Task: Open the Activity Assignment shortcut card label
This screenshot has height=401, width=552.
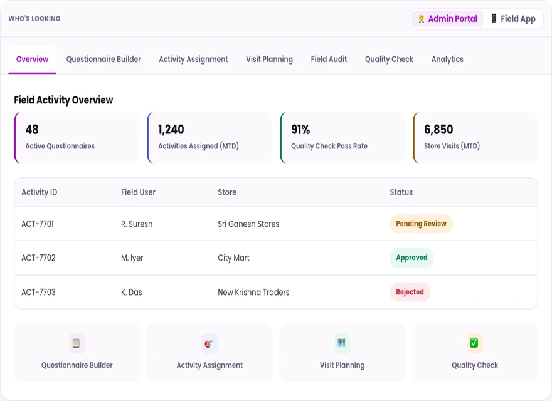Action: click(x=210, y=365)
